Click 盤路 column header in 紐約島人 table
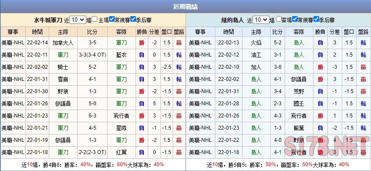This screenshot has width=371, height=171. tap(363, 32)
